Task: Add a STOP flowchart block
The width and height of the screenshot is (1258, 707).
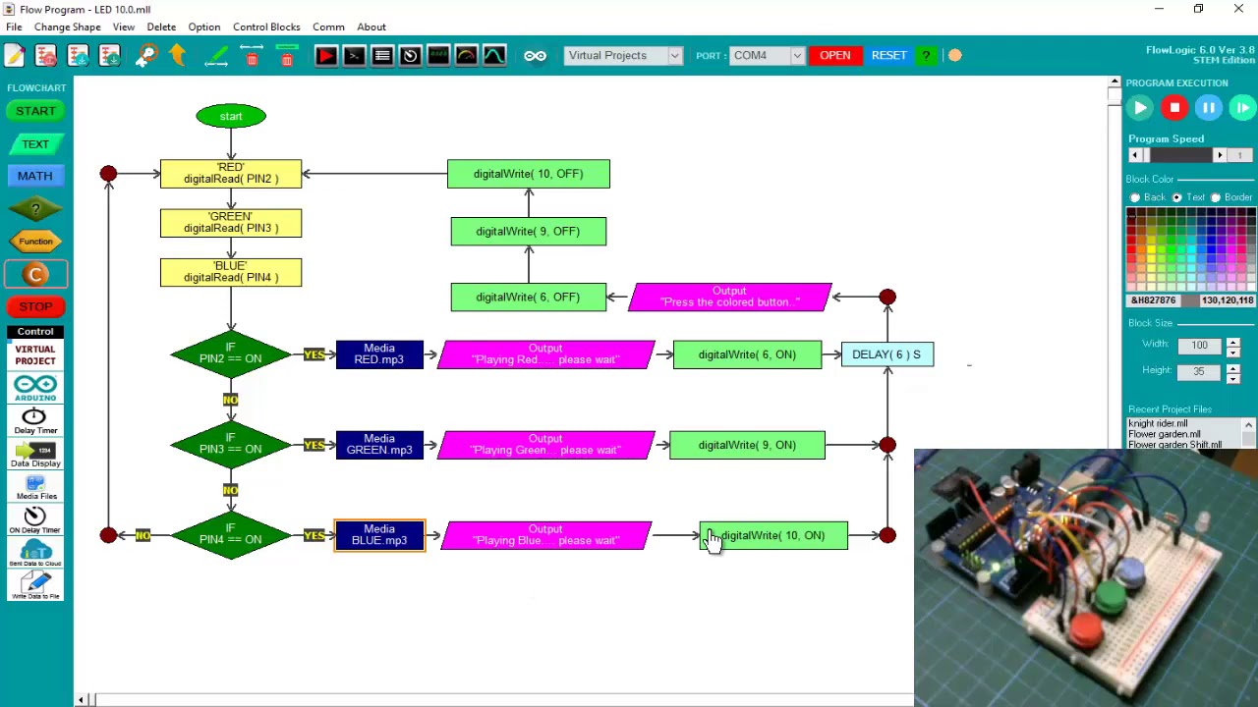Action: pyautogui.click(x=35, y=307)
